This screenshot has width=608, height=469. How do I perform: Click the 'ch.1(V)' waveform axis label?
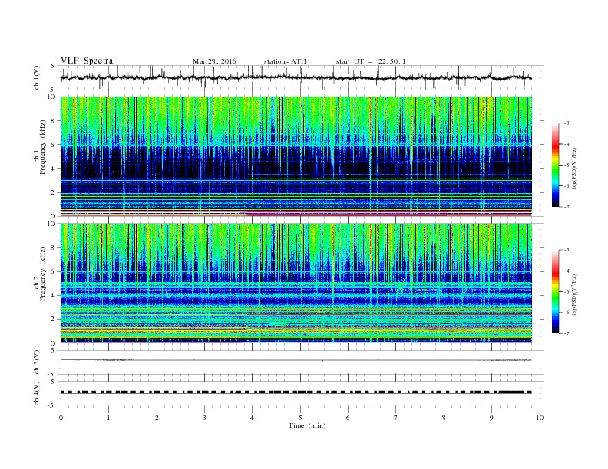click(x=36, y=77)
